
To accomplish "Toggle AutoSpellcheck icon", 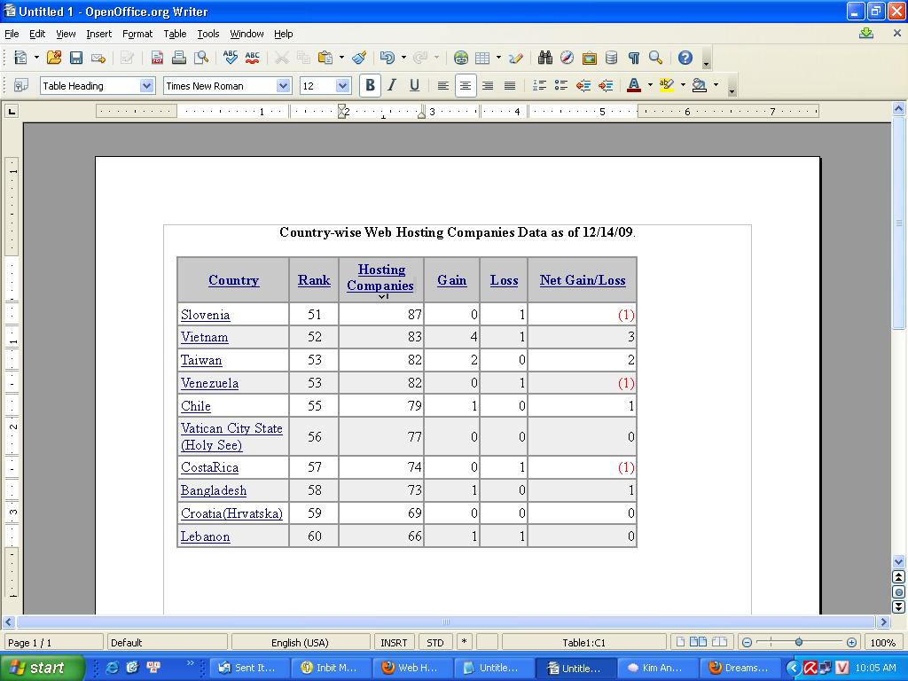I will pyautogui.click(x=253, y=58).
